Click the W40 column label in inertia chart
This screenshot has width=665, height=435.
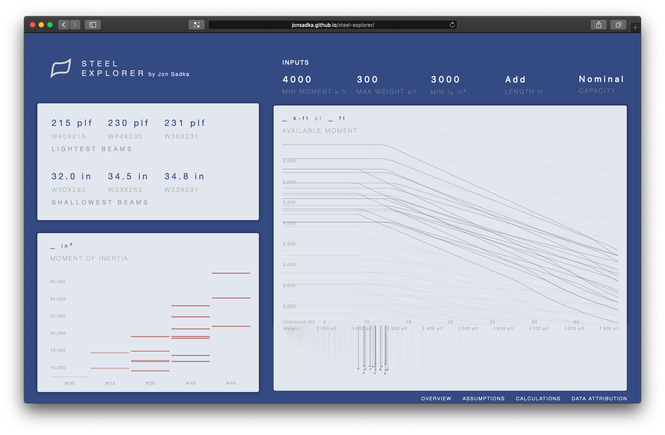[191, 383]
